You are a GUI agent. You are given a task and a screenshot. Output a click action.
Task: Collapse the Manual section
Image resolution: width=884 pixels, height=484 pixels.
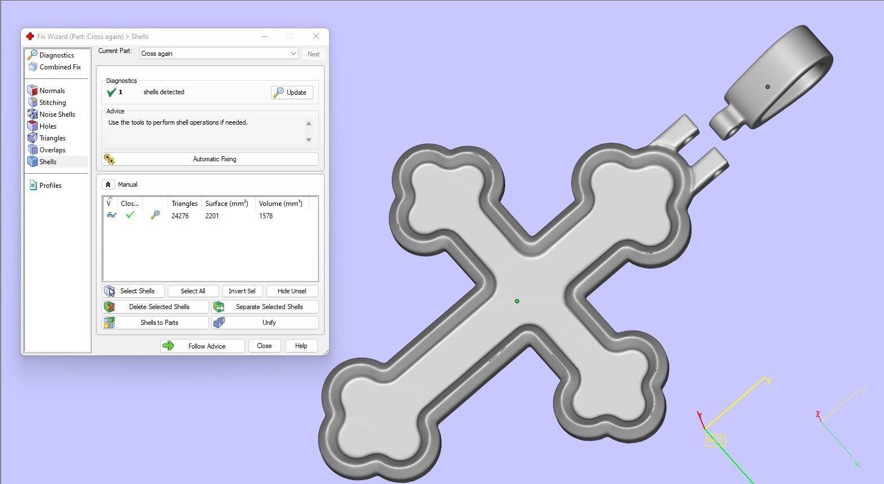pyautogui.click(x=108, y=184)
